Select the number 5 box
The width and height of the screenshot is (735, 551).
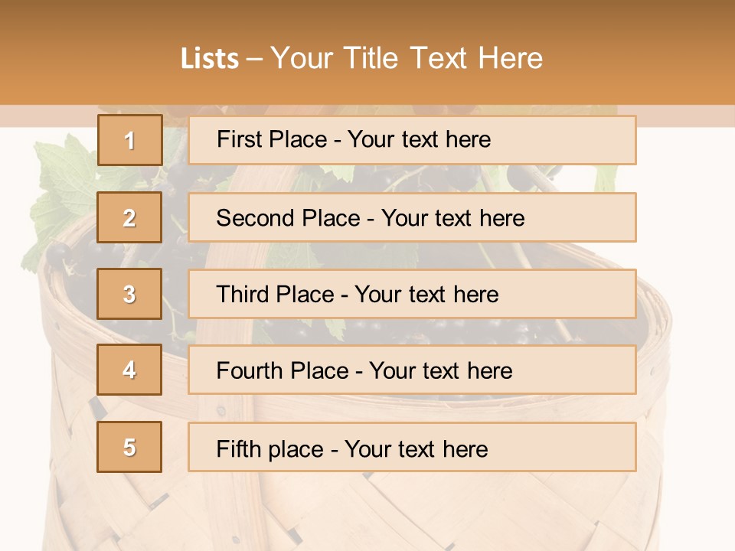[129, 447]
